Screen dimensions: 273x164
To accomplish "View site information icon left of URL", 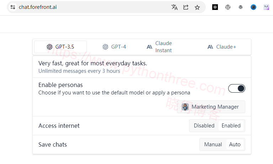I will [x=13, y=7].
